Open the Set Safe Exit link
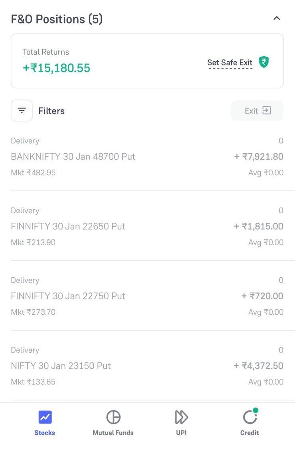 coord(230,63)
